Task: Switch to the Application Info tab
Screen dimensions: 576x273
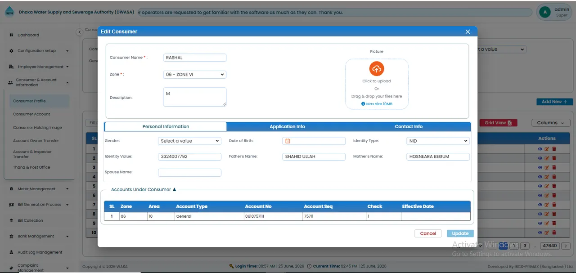Action: (287, 126)
